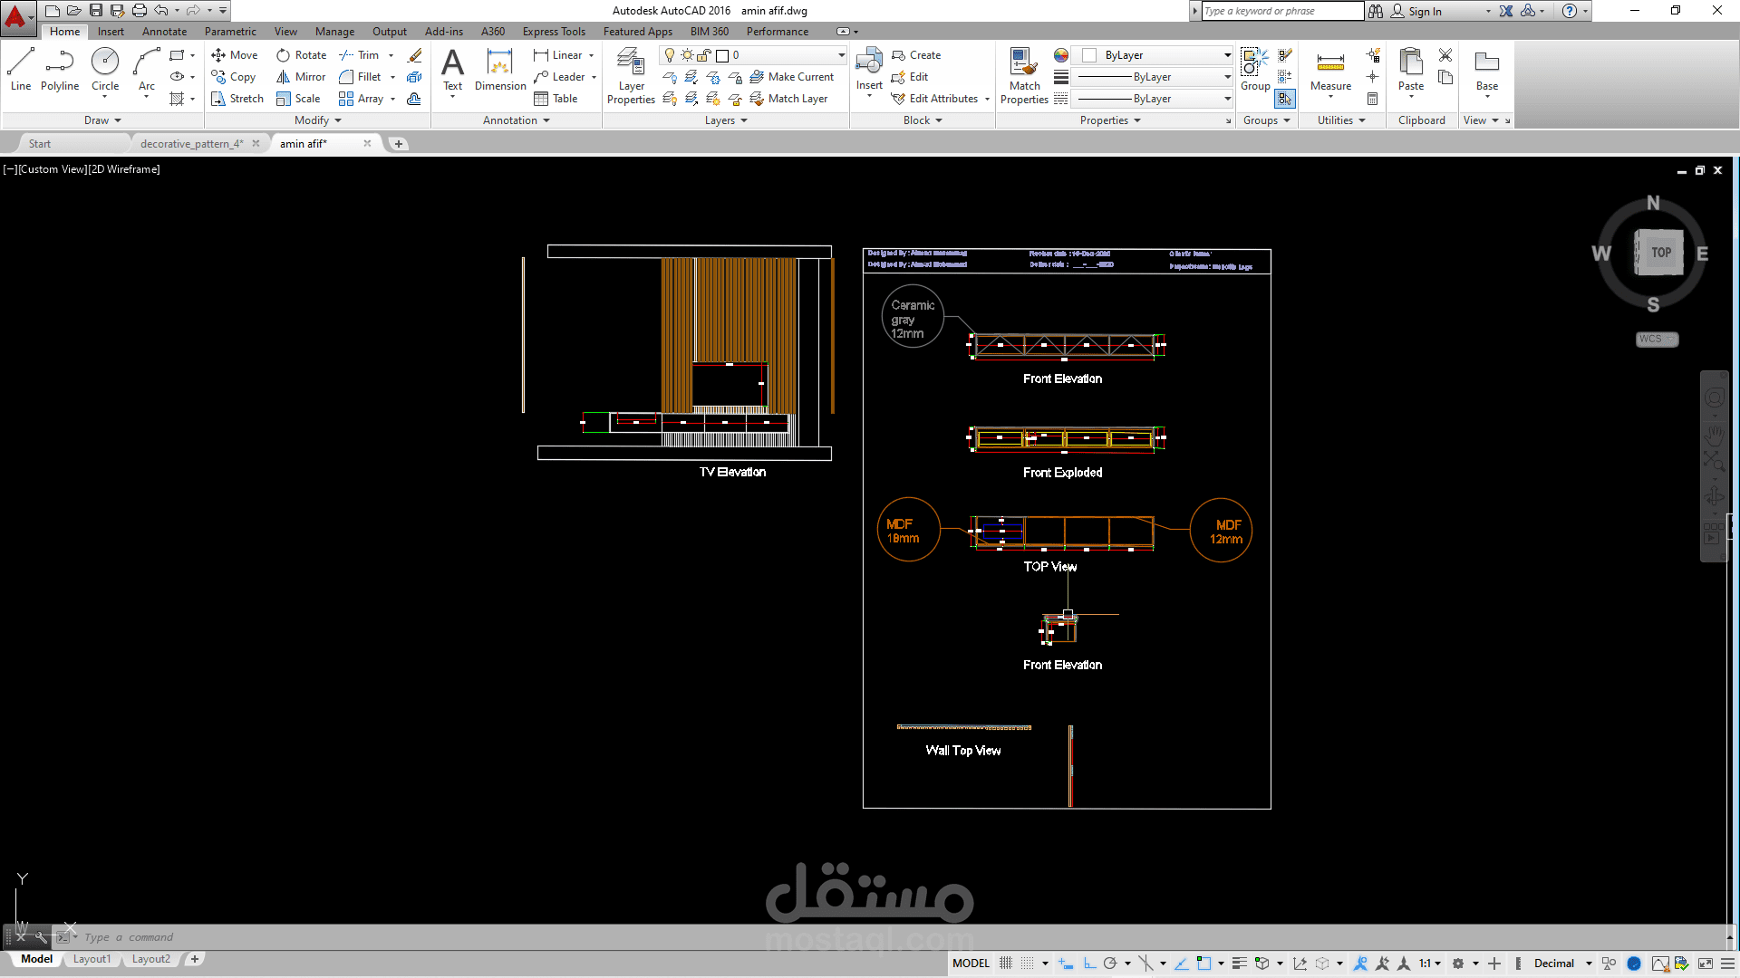The image size is (1740, 978).
Task: Click the Edit Attributes button
Action: [x=942, y=99]
